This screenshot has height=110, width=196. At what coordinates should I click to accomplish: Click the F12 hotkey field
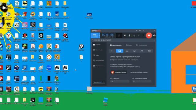click(x=120, y=81)
